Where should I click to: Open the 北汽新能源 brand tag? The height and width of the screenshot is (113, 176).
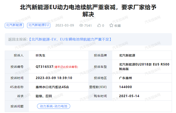[14, 25]
